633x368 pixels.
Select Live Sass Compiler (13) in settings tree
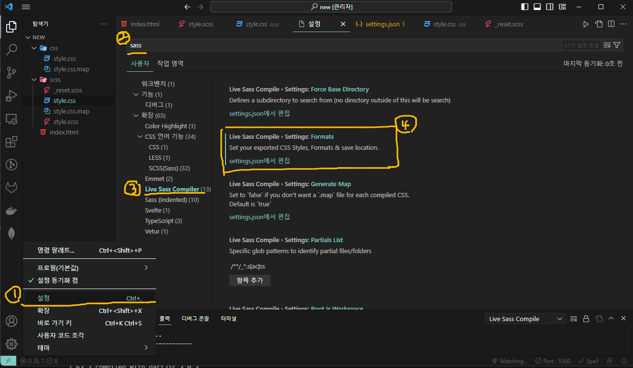pos(178,189)
